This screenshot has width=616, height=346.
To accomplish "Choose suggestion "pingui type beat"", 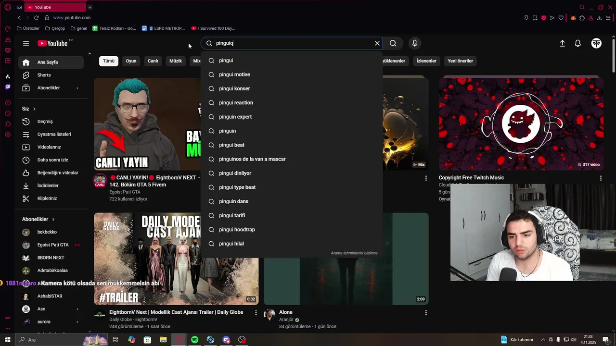I will coord(292,187).
